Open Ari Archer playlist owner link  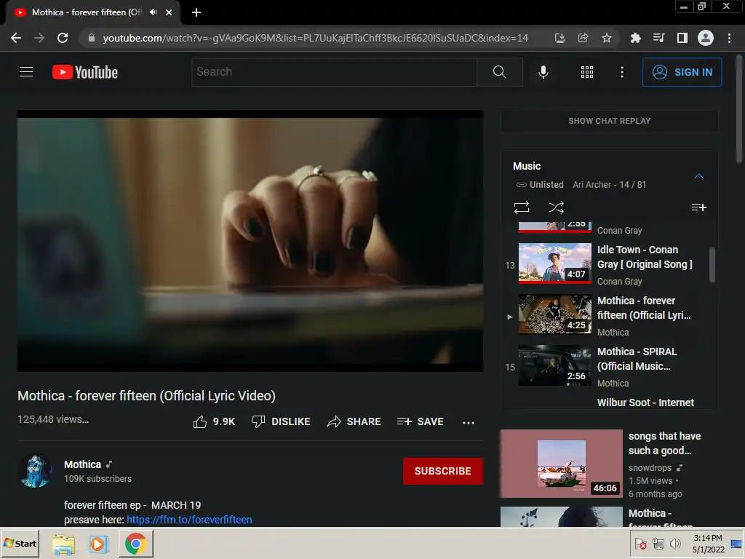592,184
